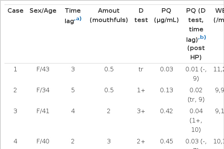Screen dimensions: 224x149
Task: Click the Amout (mouthfuls) column header
Action: (109, 15)
